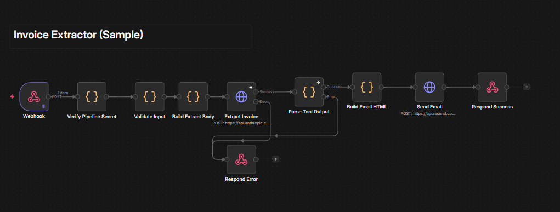
Task: Click the "Parse Tool Output" label
Action: click(309, 112)
